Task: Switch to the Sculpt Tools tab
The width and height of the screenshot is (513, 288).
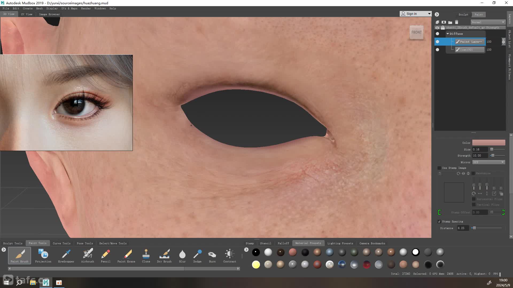Action: [13, 243]
